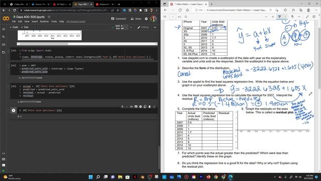Open the Colab account avatar

tap(153, 19)
